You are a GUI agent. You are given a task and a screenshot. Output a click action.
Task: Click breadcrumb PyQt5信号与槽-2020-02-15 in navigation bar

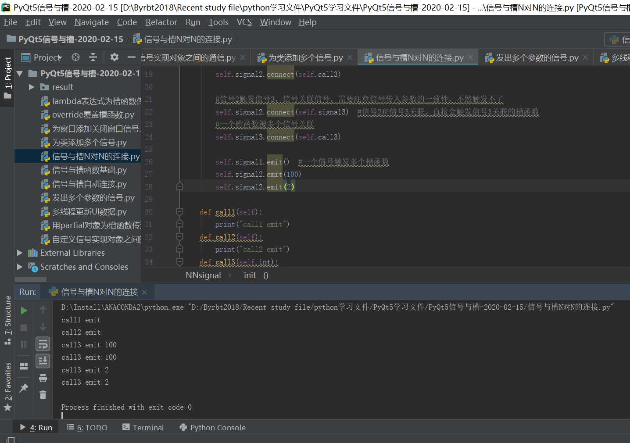[x=65, y=39]
